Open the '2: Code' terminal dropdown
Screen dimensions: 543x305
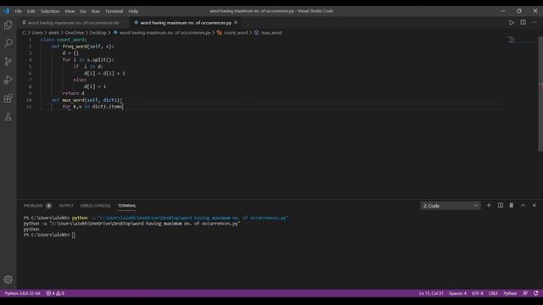[x=451, y=206]
